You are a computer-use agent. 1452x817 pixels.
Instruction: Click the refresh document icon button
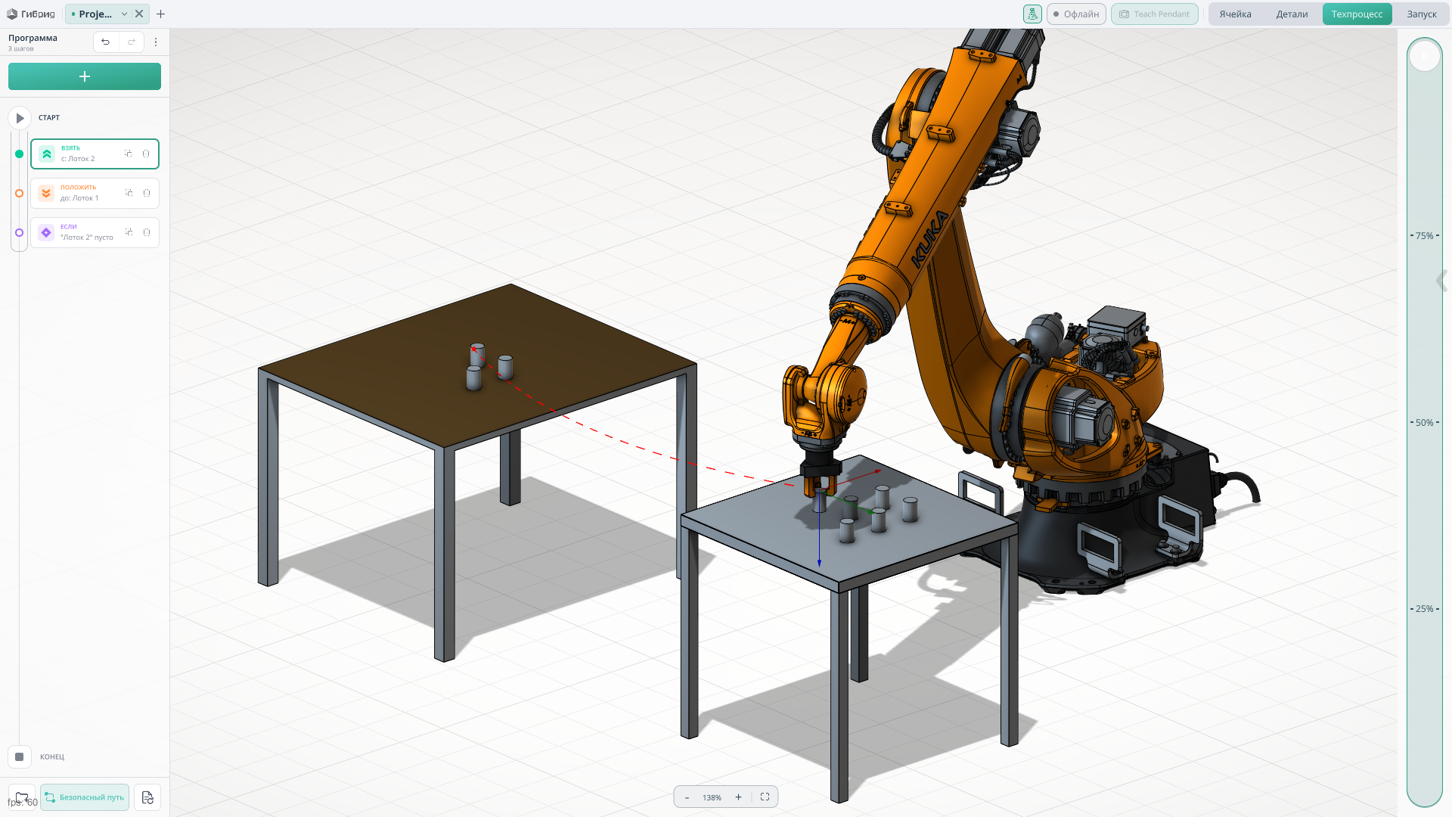pos(147,797)
